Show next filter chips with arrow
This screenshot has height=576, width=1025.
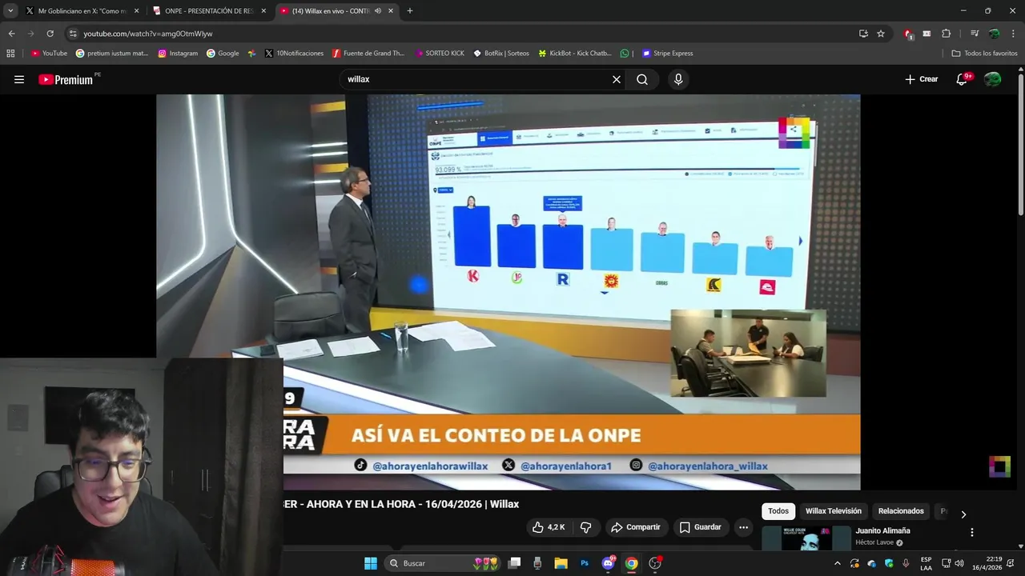(963, 514)
